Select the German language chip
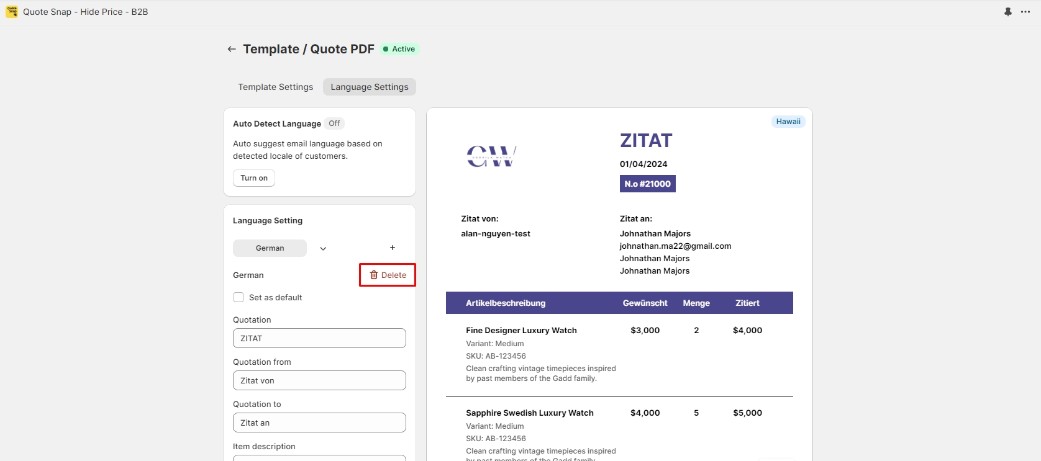Image resolution: width=1041 pixels, height=461 pixels. coord(270,248)
